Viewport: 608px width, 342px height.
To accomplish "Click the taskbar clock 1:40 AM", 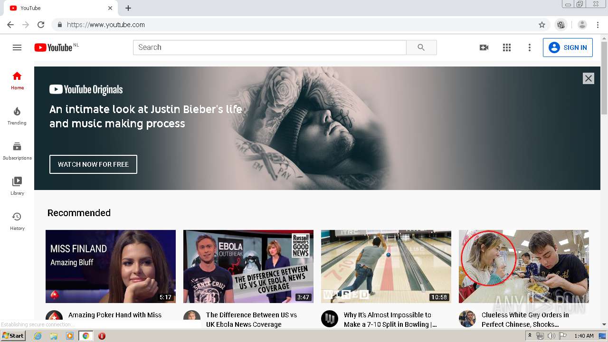I will [x=584, y=336].
